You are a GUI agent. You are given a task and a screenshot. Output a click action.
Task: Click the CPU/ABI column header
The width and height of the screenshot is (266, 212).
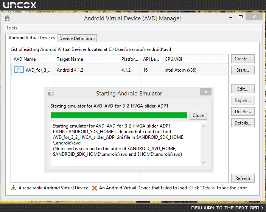[194, 59]
